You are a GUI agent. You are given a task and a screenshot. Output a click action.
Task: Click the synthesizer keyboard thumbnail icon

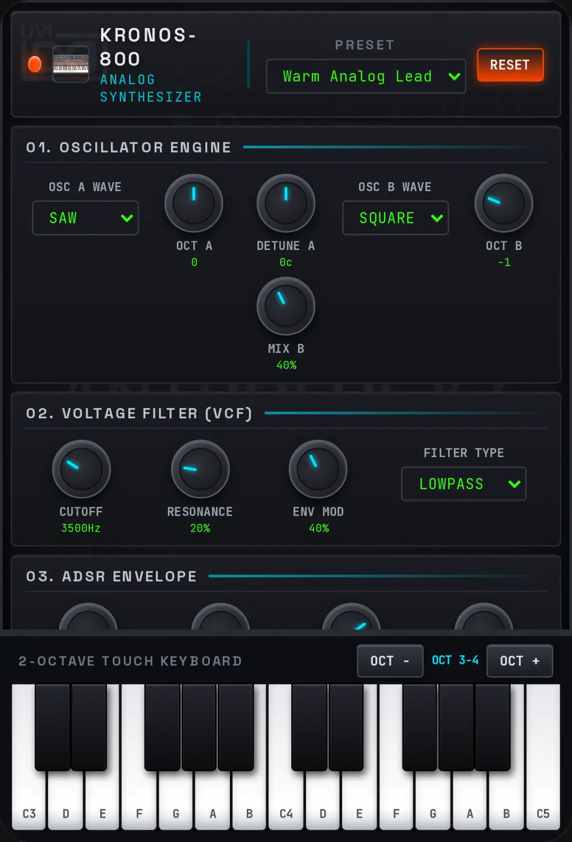coord(70,64)
